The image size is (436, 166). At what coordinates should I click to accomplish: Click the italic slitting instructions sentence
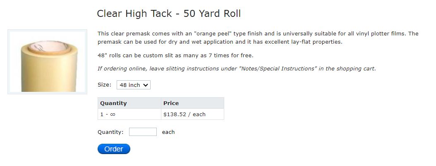[x=237, y=69]
